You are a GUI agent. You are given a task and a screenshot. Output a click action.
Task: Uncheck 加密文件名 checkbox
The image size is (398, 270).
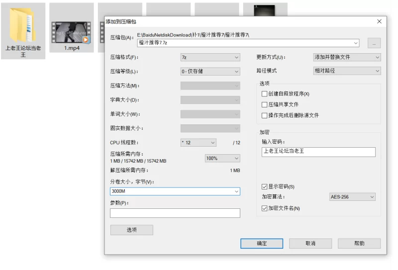click(264, 208)
